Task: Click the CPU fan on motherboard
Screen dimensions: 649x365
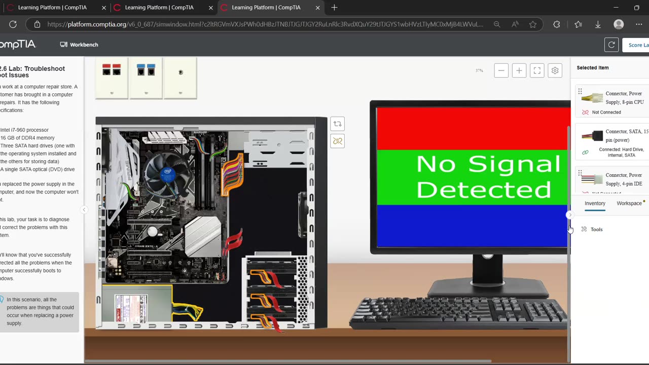Action: click(x=166, y=174)
